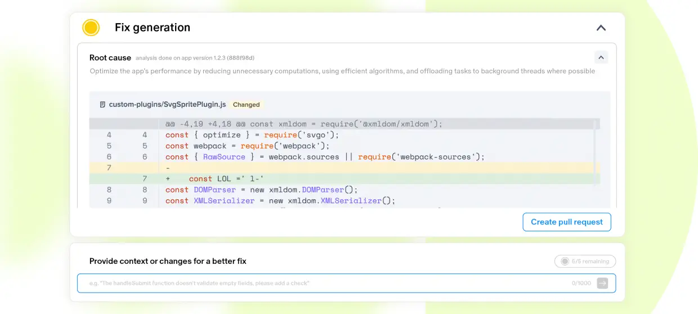Click the yellow Fix generation status circle
The height and width of the screenshot is (314, 698).
tap(91, 28)
